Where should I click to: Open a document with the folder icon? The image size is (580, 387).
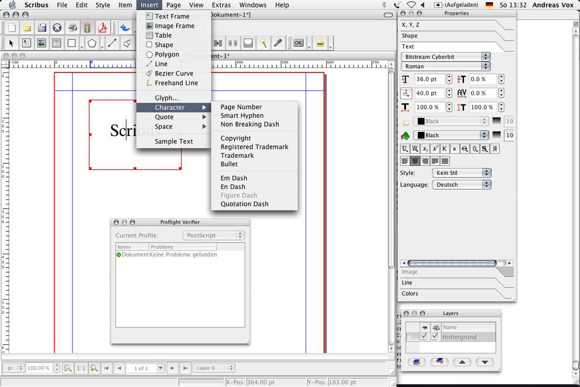[27, 28]
